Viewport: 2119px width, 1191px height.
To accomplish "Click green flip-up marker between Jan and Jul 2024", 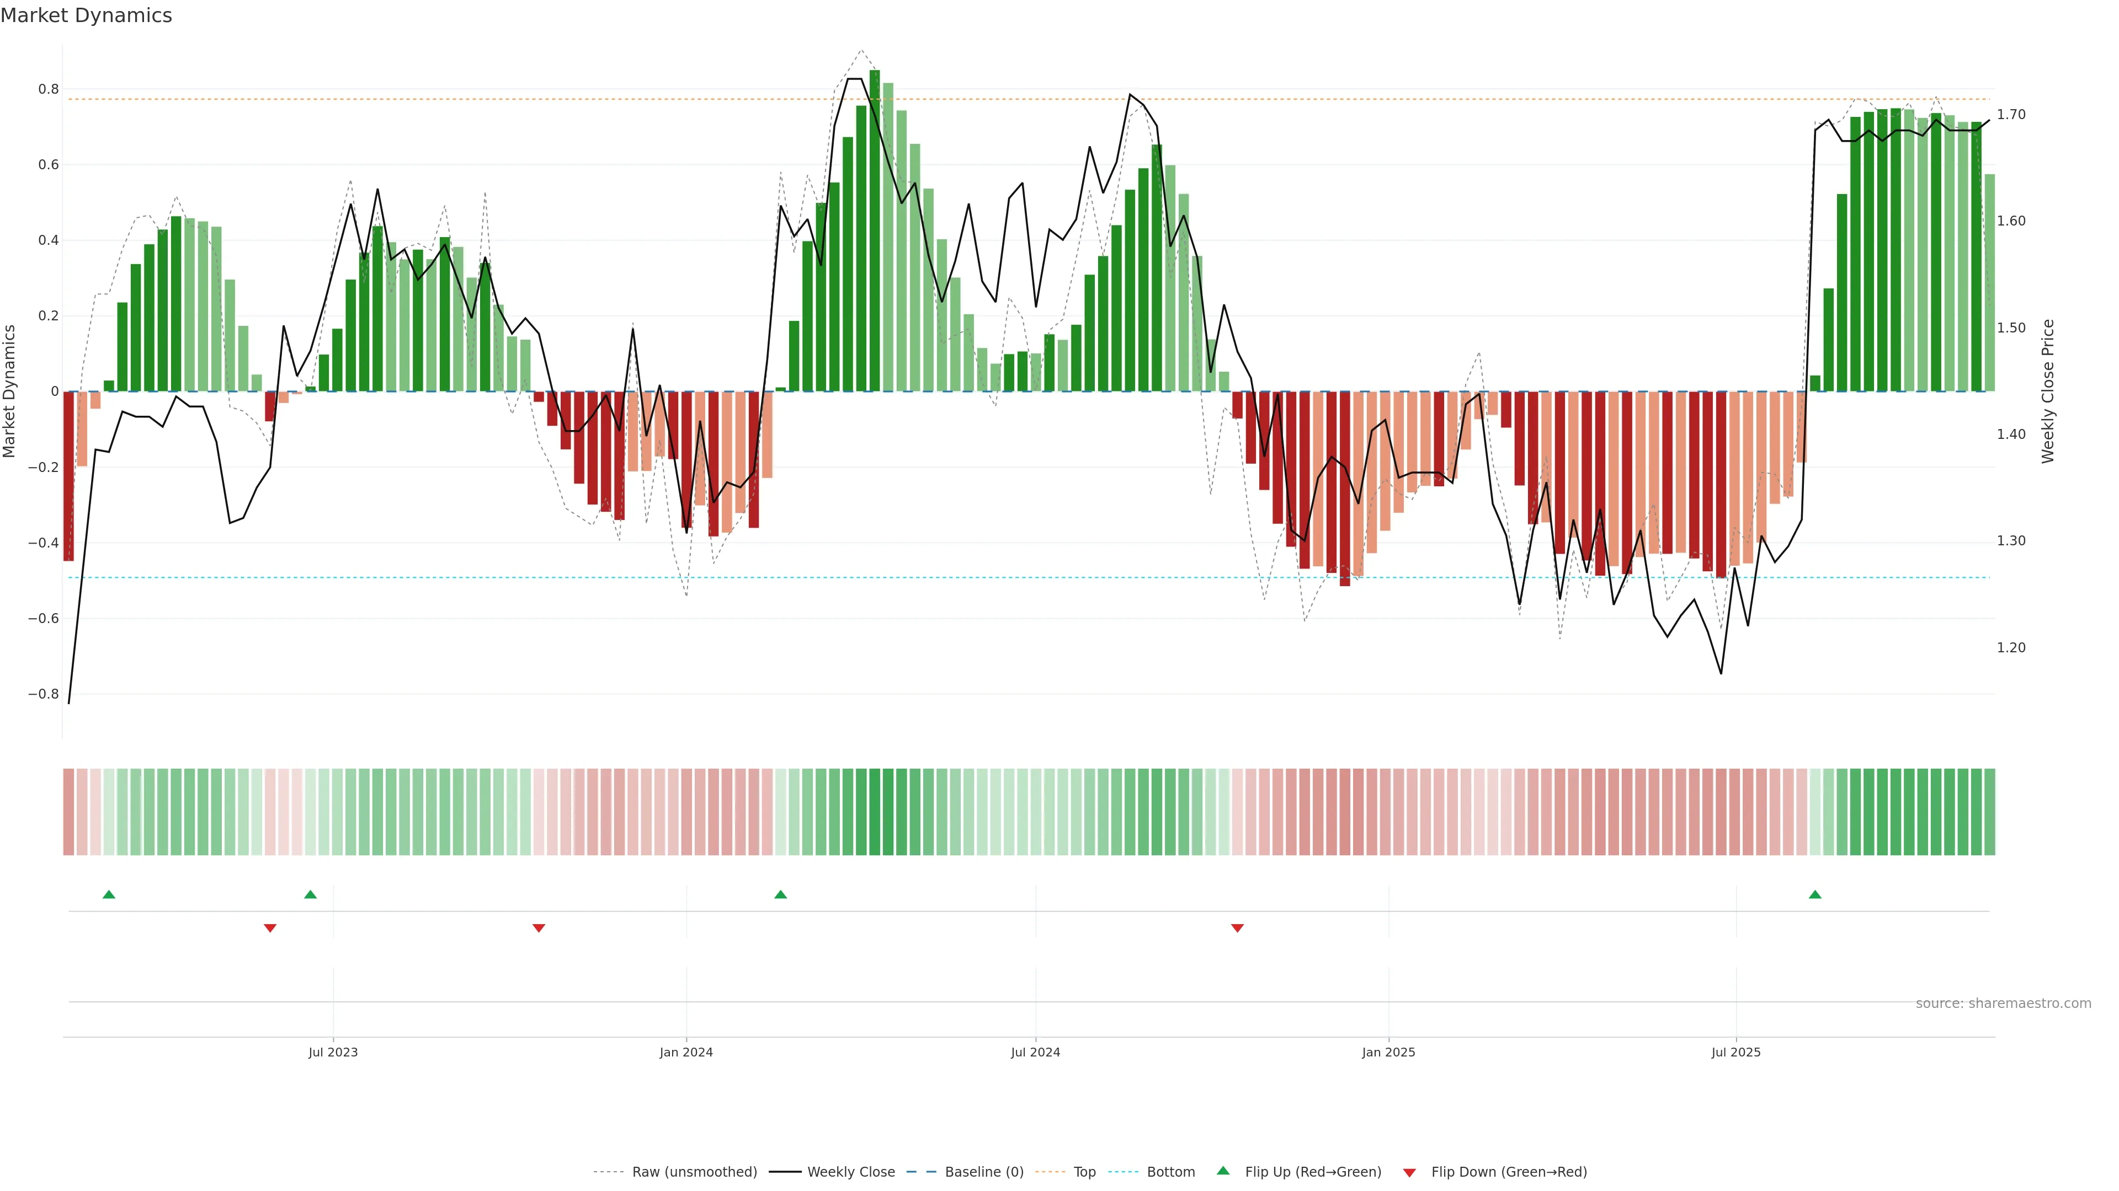I will (781, 894).
